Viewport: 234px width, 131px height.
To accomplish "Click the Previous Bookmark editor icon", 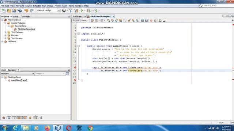I will tap(129, 20).
